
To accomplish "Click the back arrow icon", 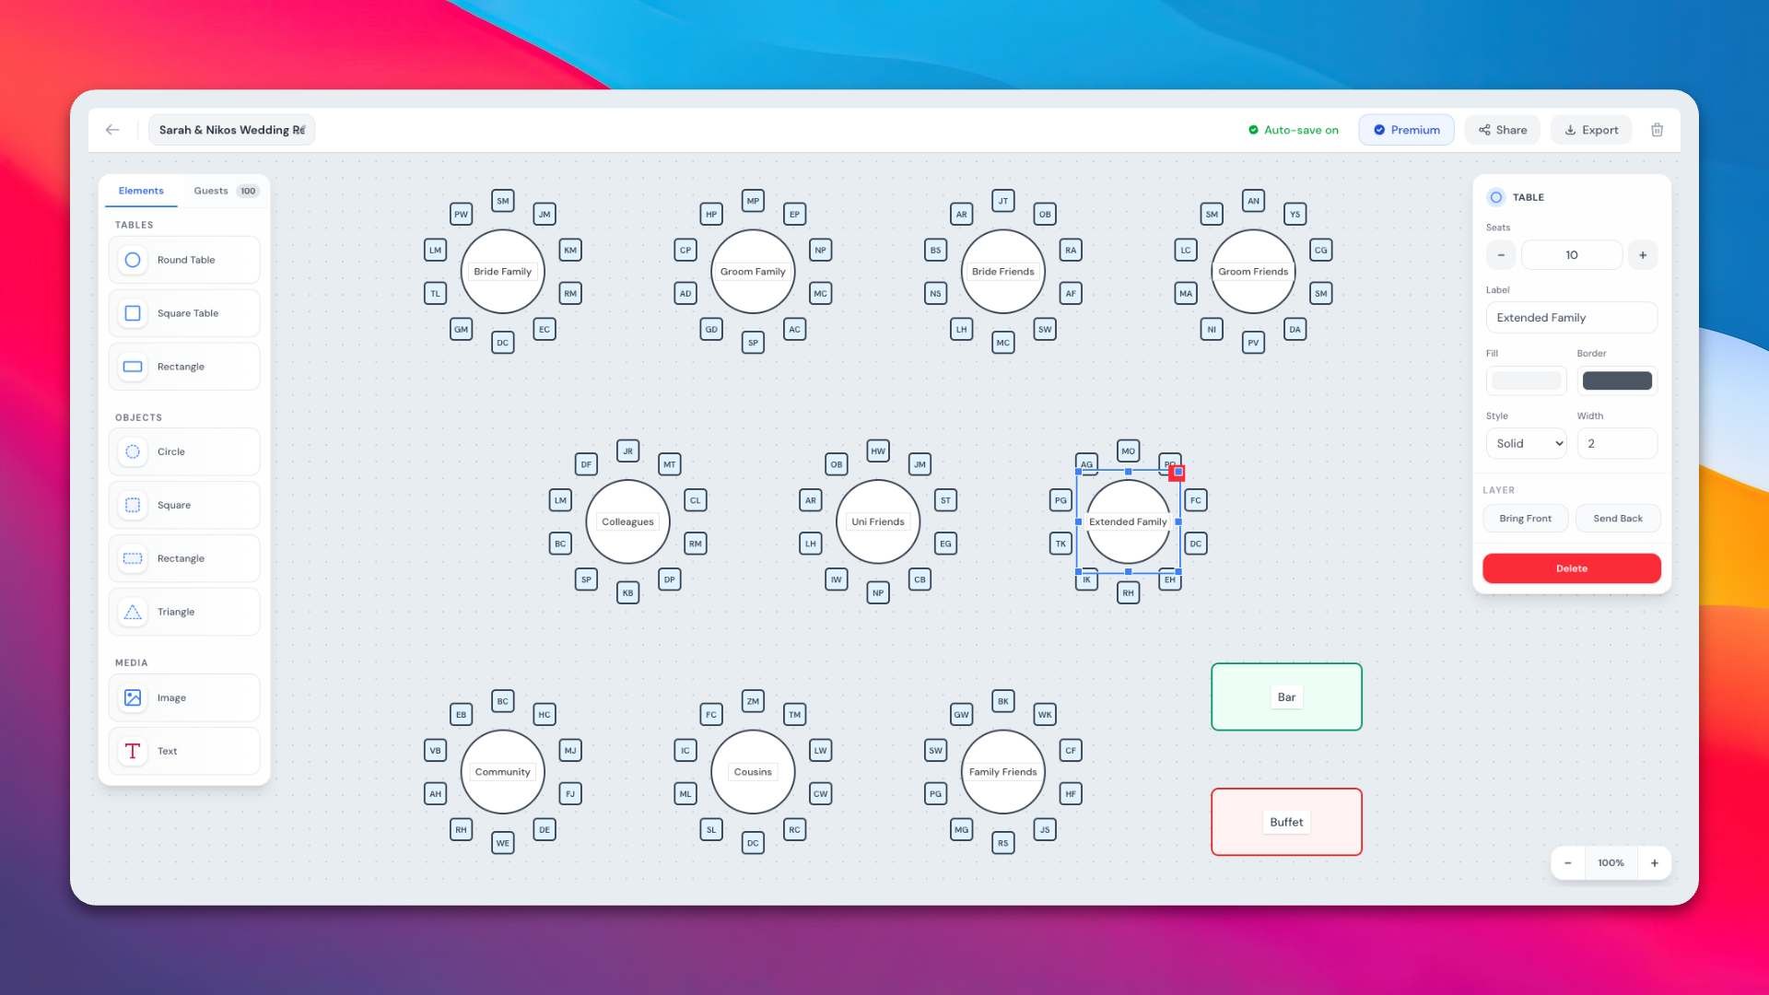I will pos(112,130).
